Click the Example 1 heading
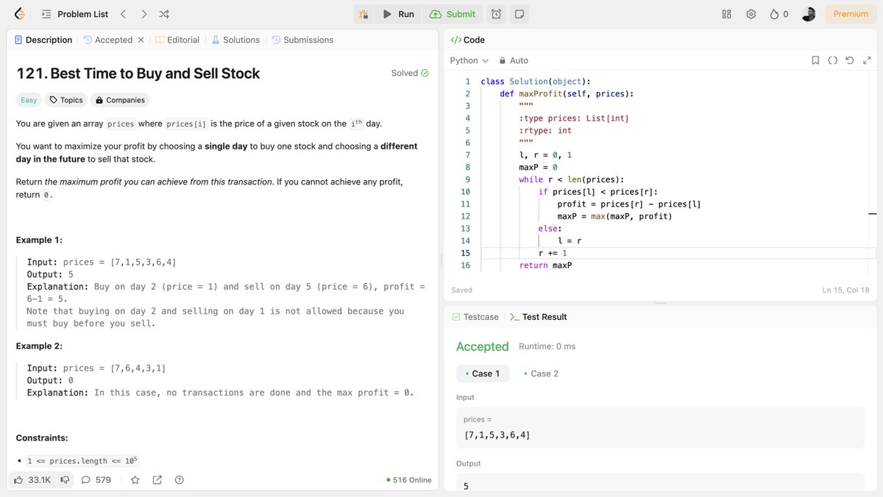The height and width of the screenshot is (497, 883). pos(39,240)
